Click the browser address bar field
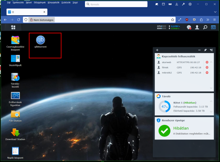 [x=99, y=20]
